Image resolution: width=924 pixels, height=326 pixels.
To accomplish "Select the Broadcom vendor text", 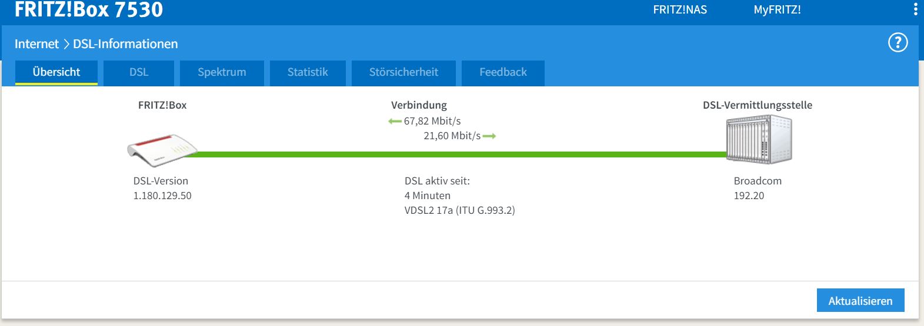I will [x=758, y=181].
